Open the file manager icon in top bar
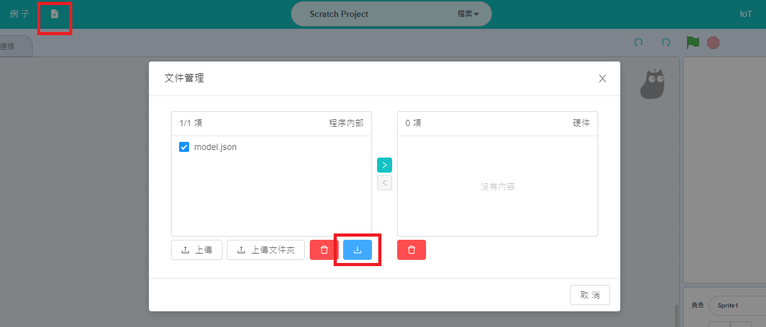This screenshot has height=327, width=766. (55, 14)
